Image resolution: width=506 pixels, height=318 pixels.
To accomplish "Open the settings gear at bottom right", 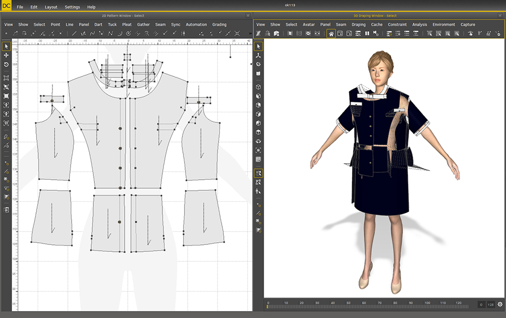I will coord(500,305).
